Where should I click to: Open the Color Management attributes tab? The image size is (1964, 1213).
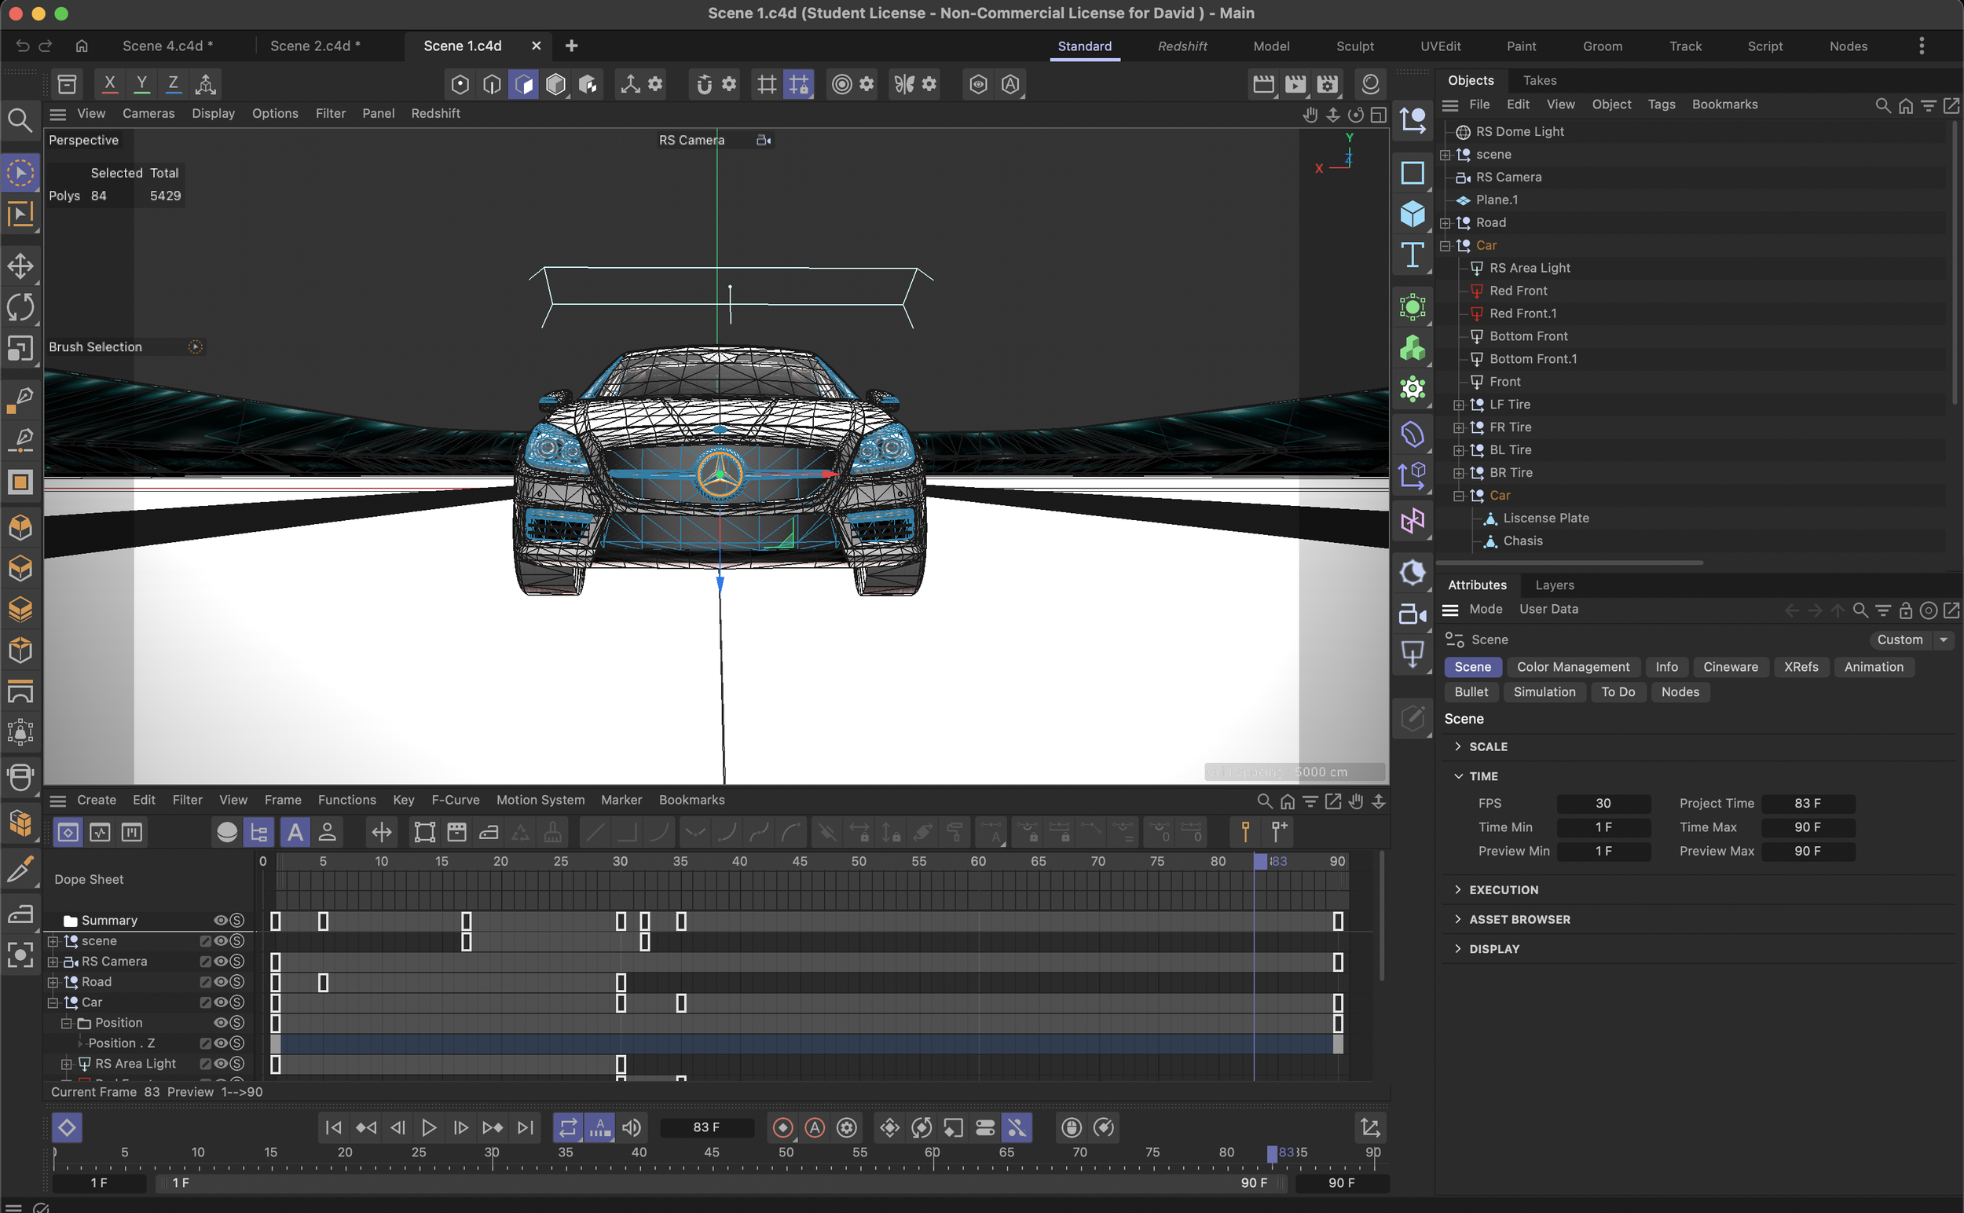(1573, 667)
